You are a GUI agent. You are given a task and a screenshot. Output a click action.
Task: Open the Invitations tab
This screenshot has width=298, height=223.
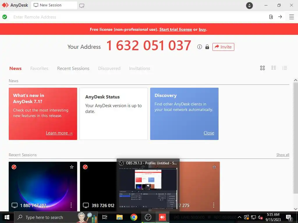[139, 68]
